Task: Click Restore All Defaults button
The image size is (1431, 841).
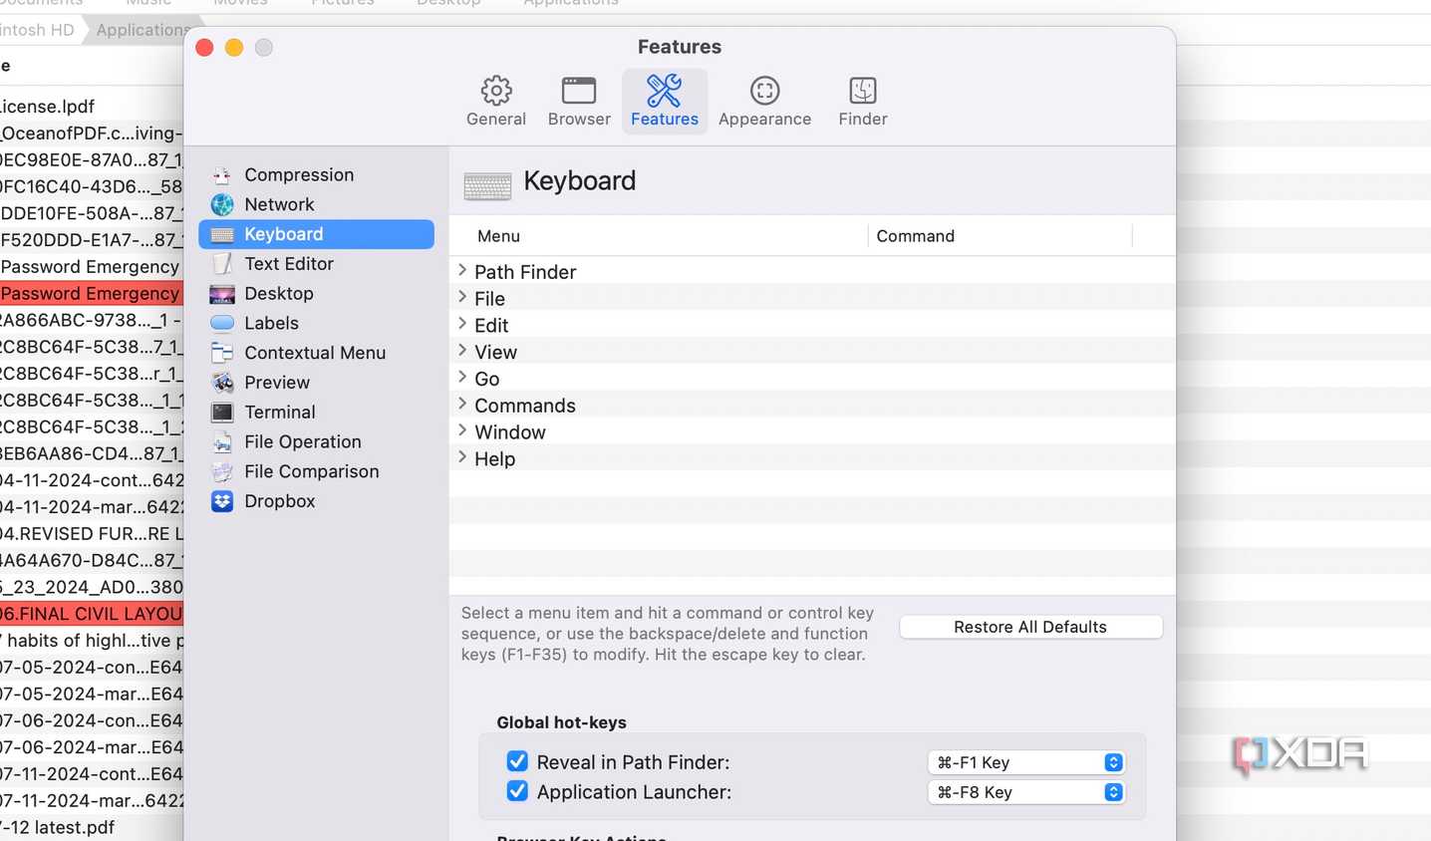Action: pos(1030,627)
